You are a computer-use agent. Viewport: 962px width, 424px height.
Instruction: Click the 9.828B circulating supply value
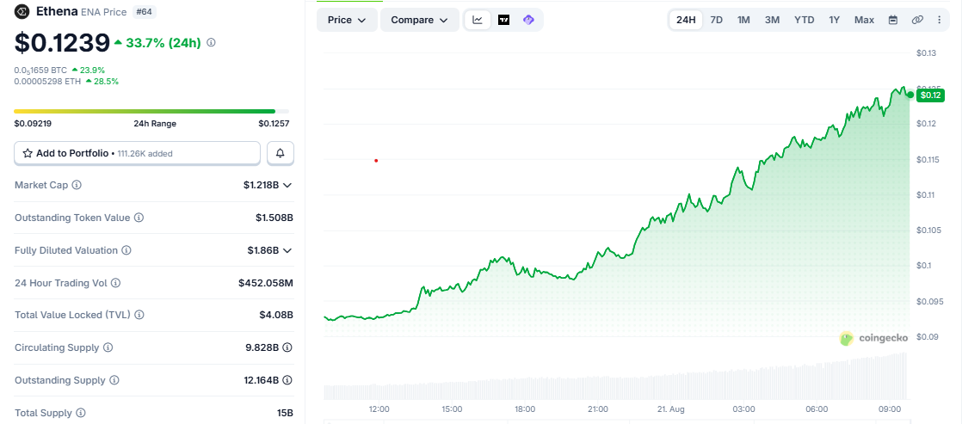point(262,347)
